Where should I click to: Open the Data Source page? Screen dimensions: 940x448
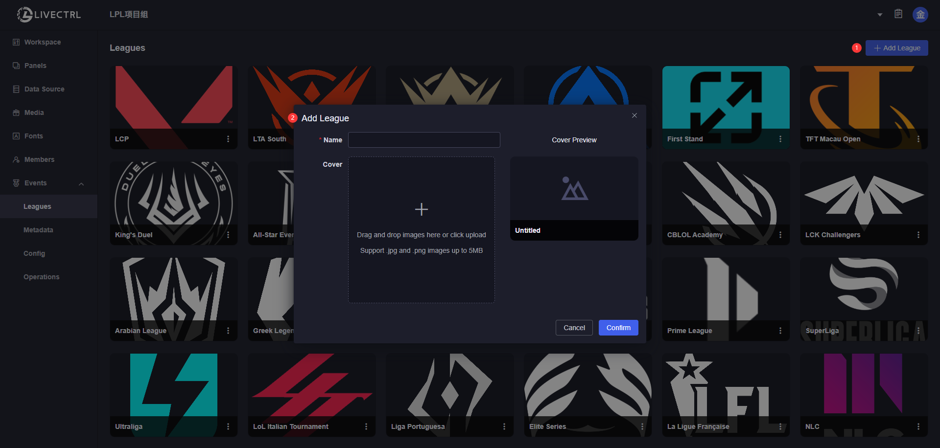click(44, 89)
